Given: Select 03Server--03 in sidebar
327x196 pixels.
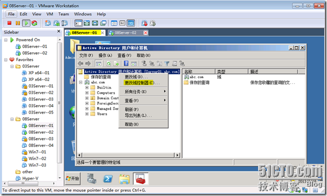Looking at the screenshot, I should 41,100.
